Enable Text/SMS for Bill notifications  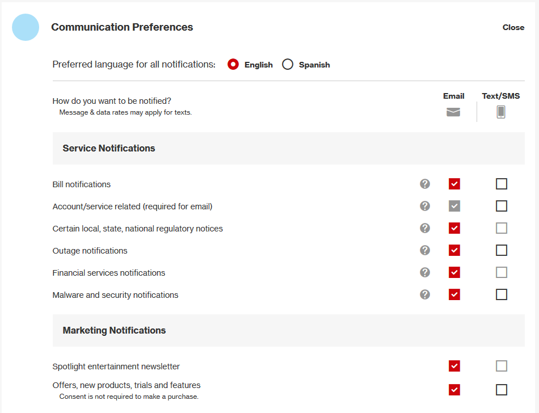pos(502,184)
